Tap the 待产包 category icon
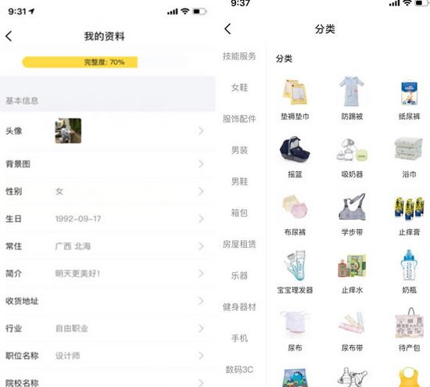Screen dimensions: 430x387 (409, 323)
